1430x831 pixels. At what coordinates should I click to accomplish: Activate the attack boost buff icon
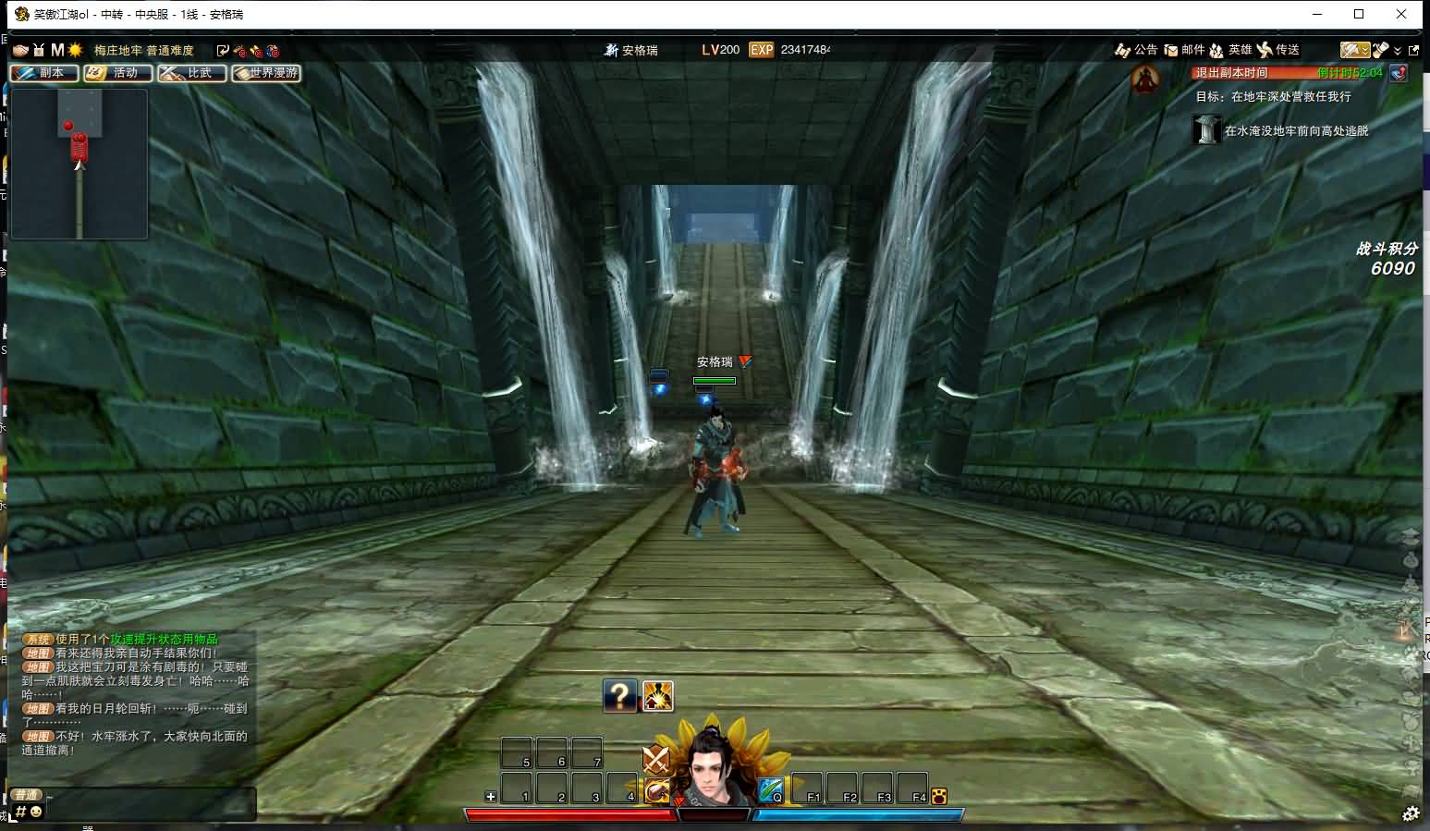point(657,695)
